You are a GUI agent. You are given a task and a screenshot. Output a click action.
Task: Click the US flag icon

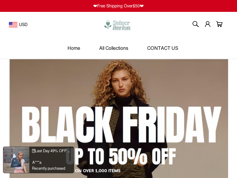13,25
